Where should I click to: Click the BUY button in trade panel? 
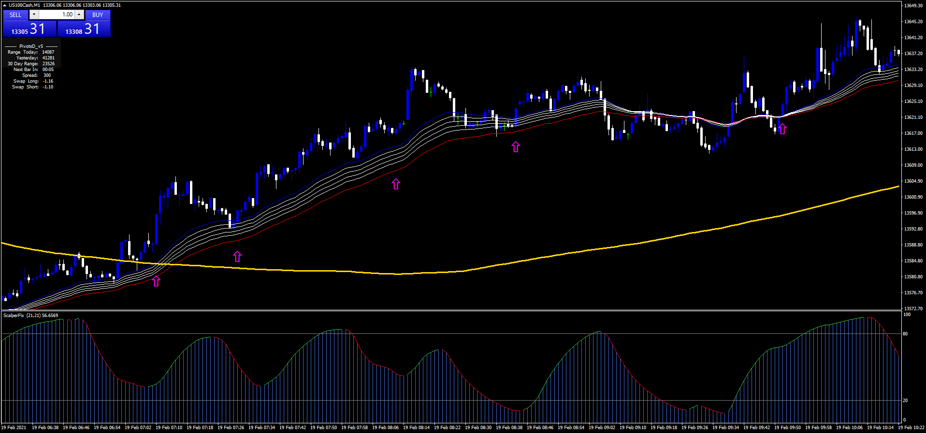tap(98, 14)
